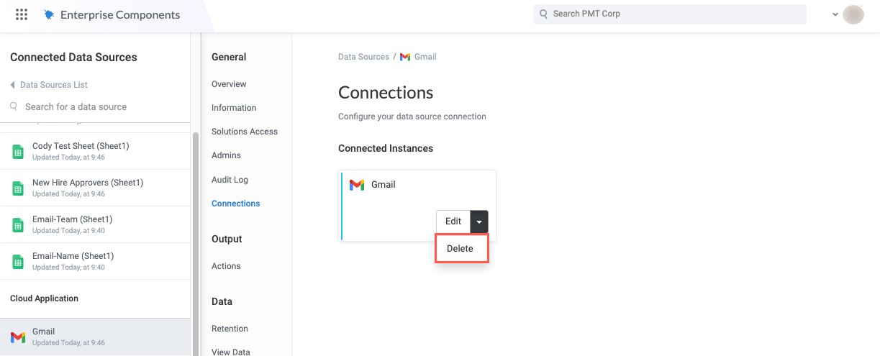Click the Edit button on Gmail instance
The width and height of the screenshot is (880, 356).
(x=453, y=222)
